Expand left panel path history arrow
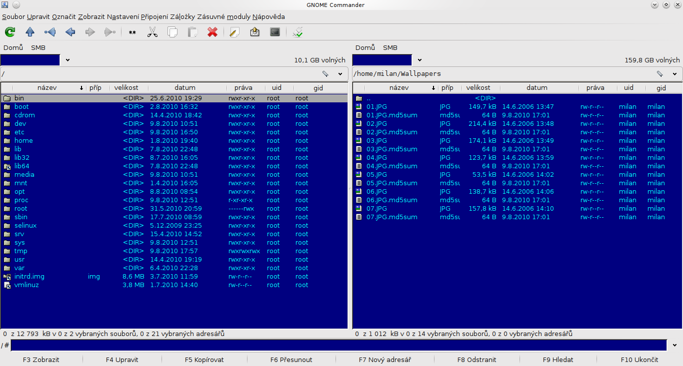683x366 pixels. pos(340,74)
